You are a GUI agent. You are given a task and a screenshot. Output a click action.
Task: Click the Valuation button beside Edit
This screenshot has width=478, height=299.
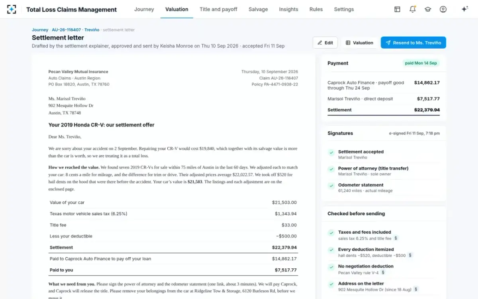[x=359, y=43]
